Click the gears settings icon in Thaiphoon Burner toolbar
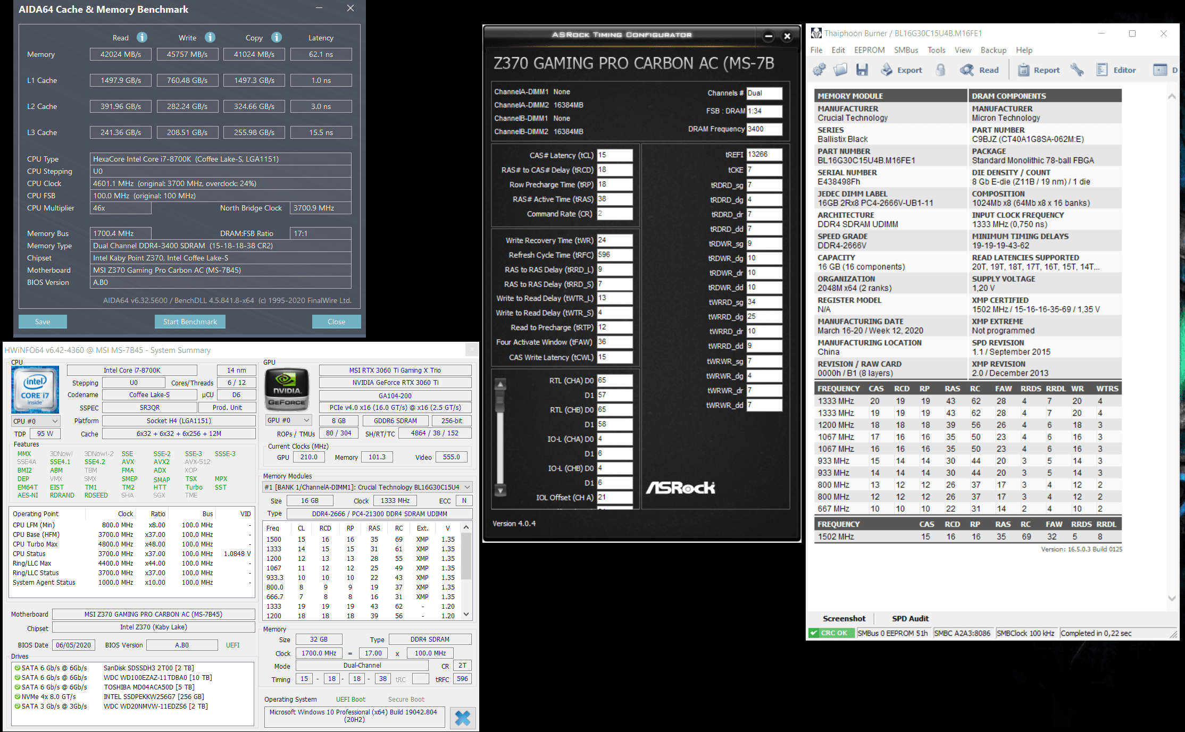The image size is (1185, 732). (819, 70)
